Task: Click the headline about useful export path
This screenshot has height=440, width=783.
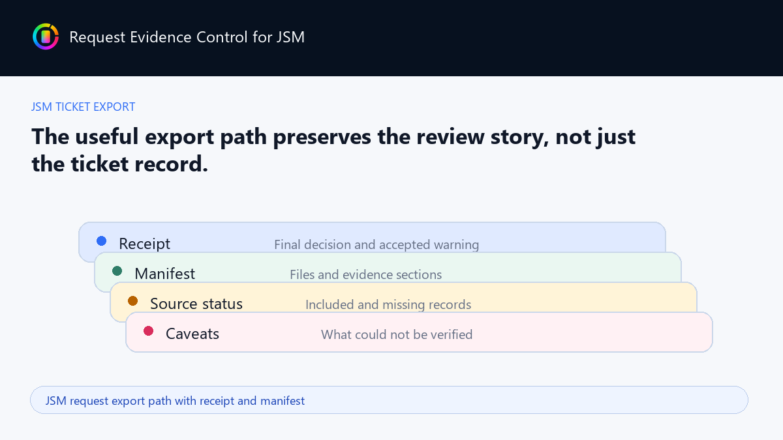Action: (x=333, y=150)
